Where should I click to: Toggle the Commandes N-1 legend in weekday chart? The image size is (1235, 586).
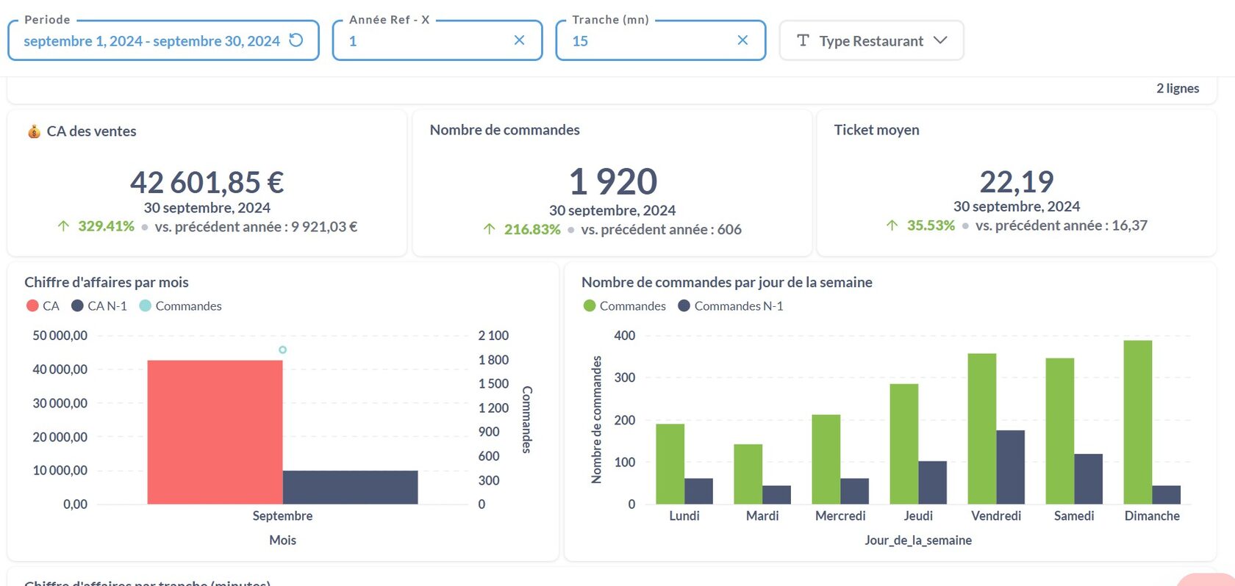coord(684,305)
